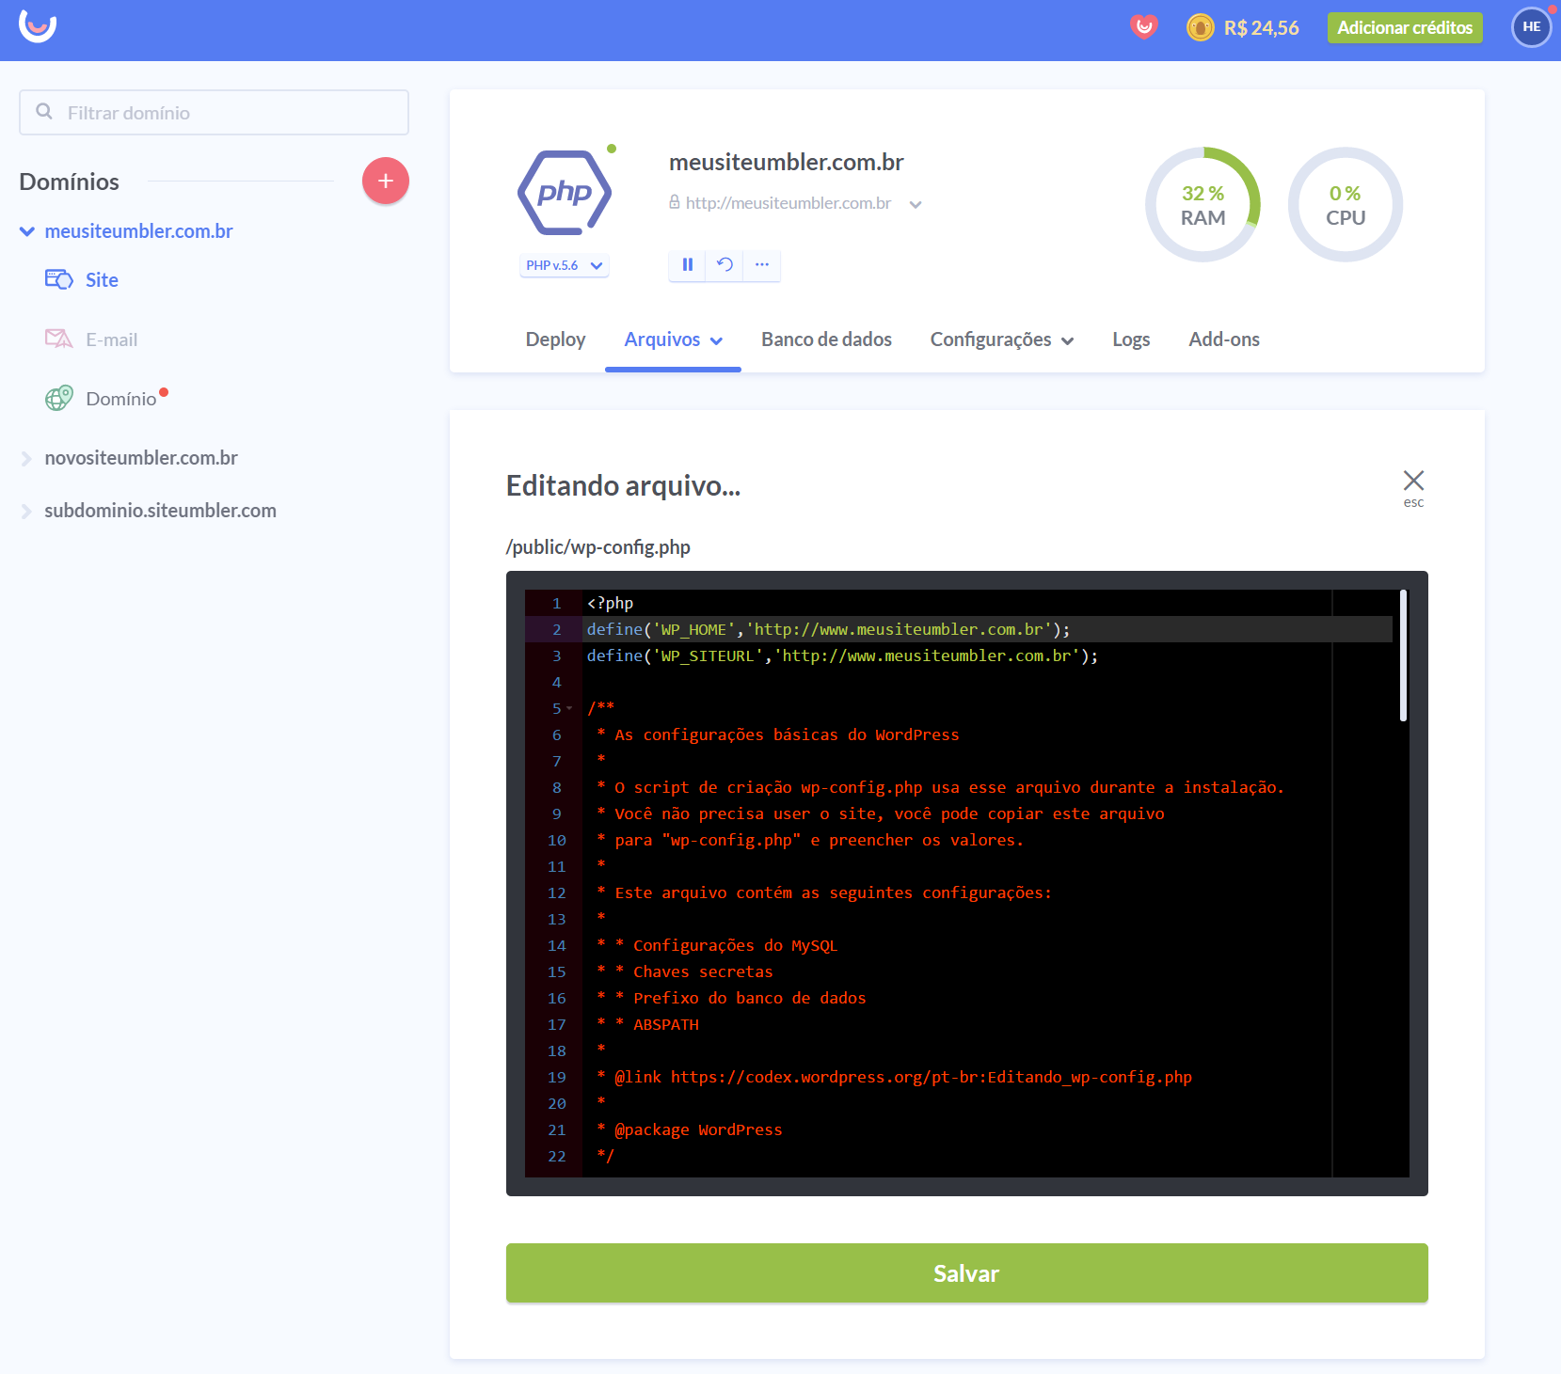Toggle the site active status green dot
1561x1374 pixels.
click(613, 147)
